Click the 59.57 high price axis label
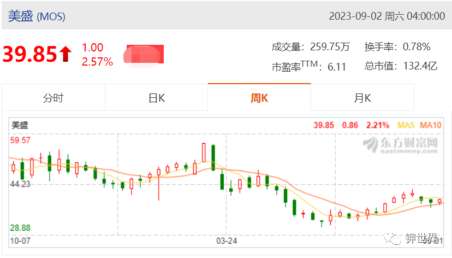The height and width of the screenshot is (258, 452). [x=20, y=140]
